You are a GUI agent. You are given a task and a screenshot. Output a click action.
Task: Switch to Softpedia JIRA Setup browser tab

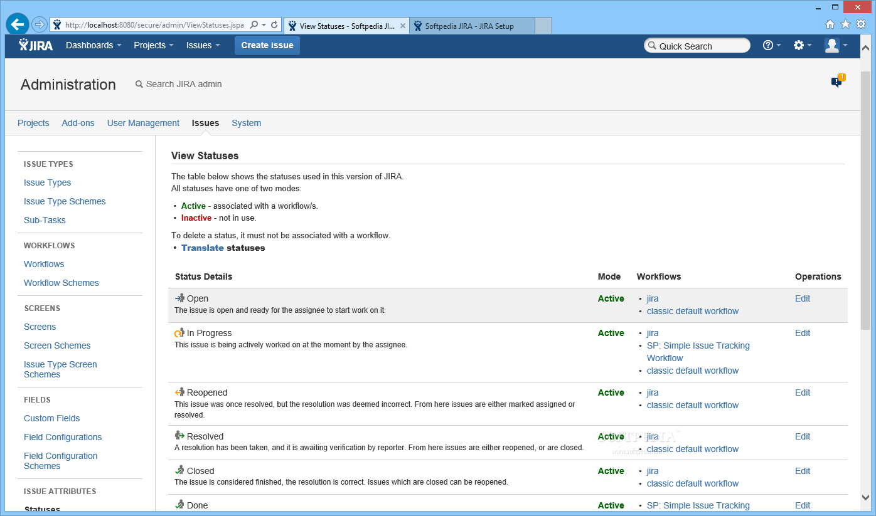tap(472, 26)
